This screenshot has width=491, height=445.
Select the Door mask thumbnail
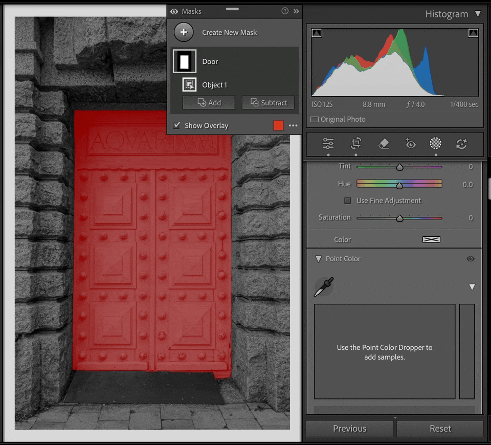coord(185,61)
